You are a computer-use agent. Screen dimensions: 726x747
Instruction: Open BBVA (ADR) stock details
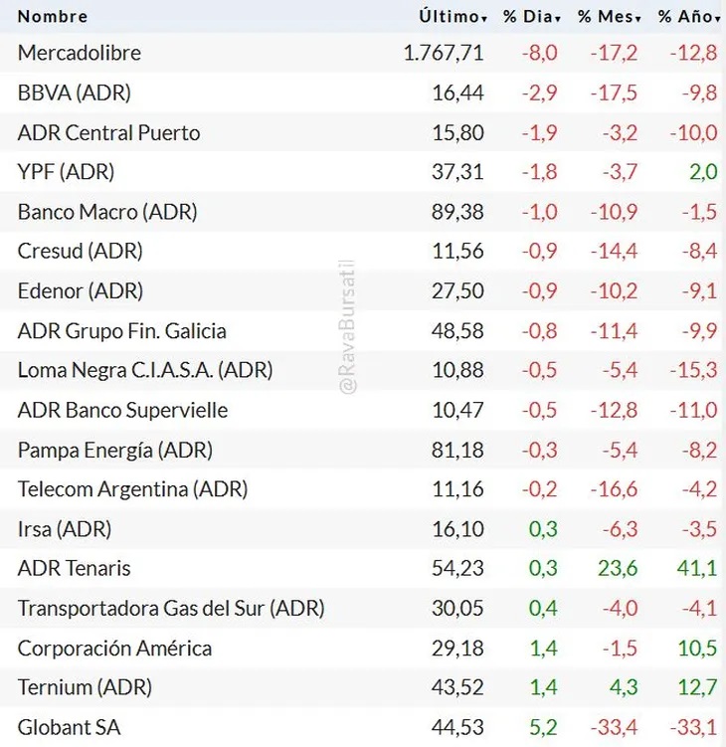[75, 93]
